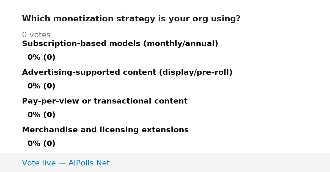Click the gray footer bar area
Viewport: 330px width, 172px height.
pos(165,162)
